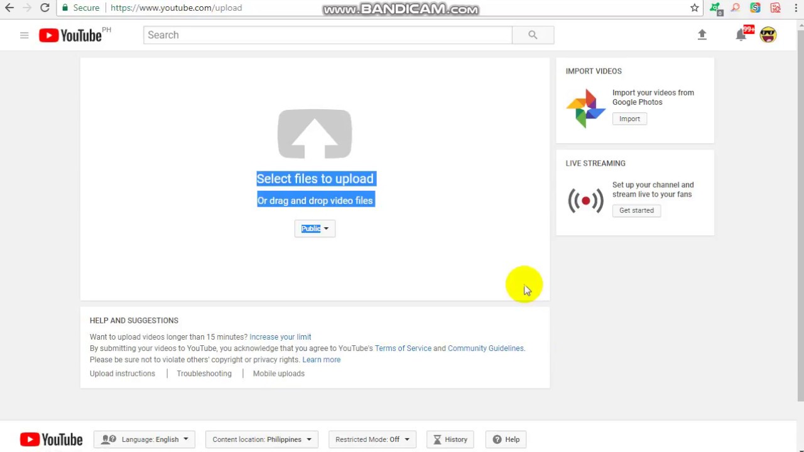Open the Public privacy dropdown
This screenshot has width=804, height=452.
tap(315, 229)
